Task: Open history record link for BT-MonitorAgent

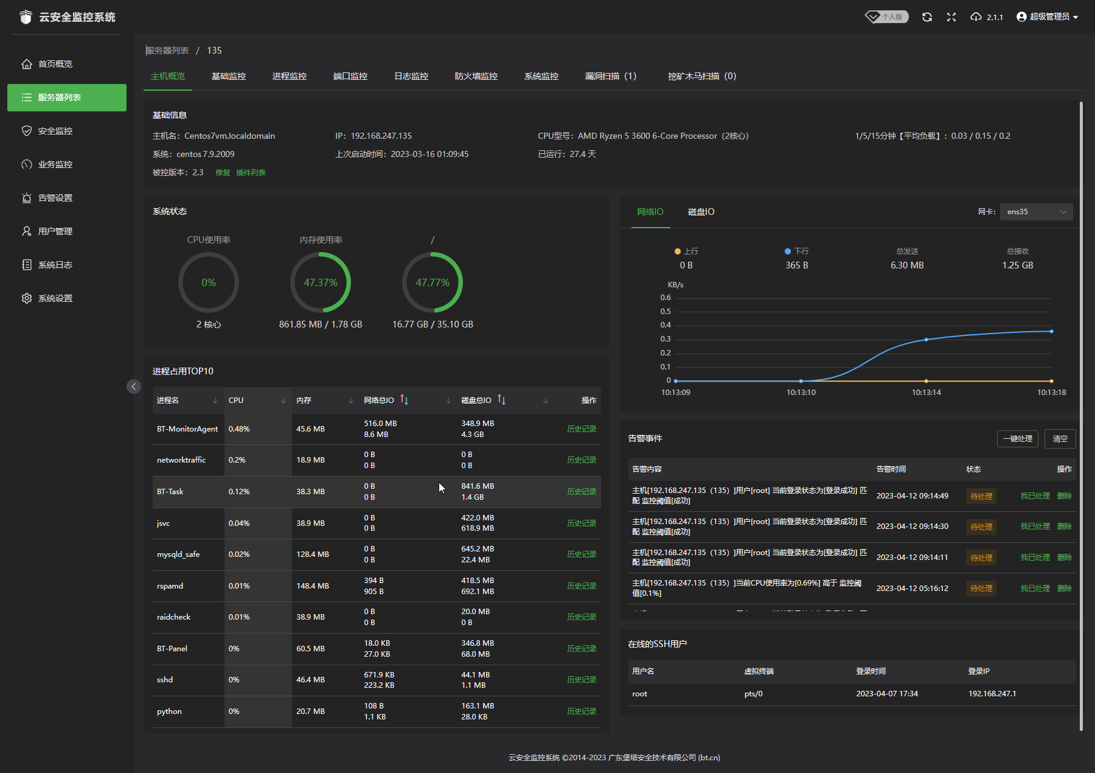Action: click(x=581, y=429)
